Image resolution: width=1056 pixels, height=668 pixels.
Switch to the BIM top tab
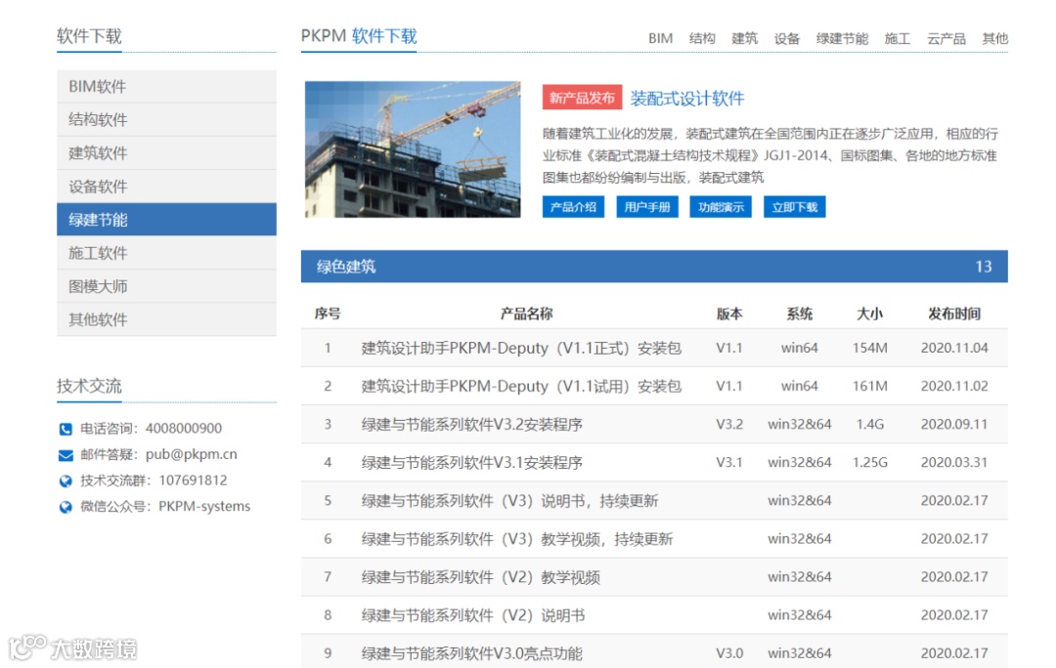[660, 38]
